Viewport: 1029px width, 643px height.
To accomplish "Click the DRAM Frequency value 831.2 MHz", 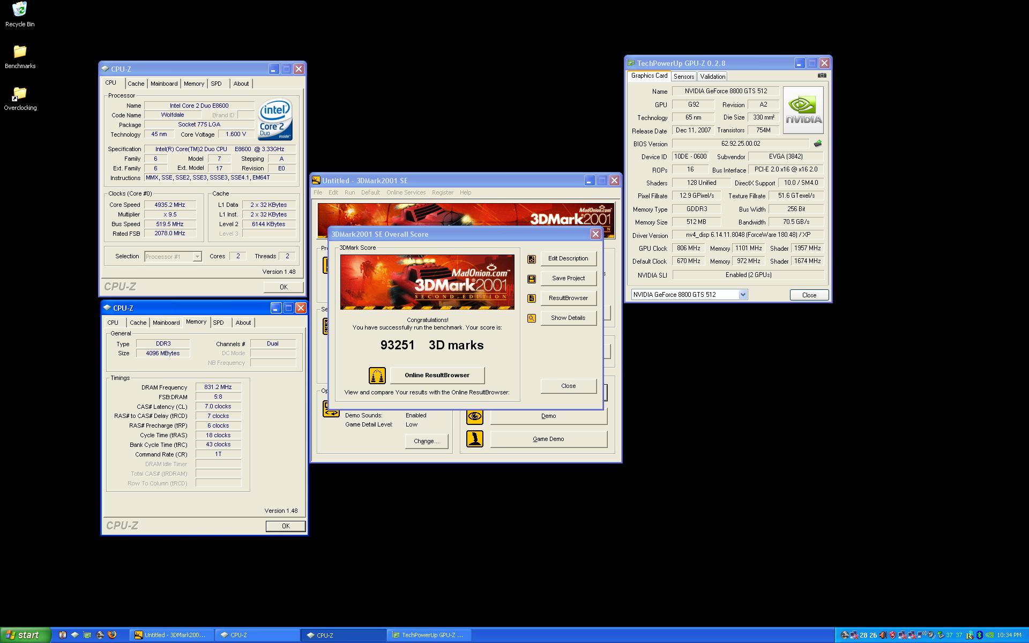I will click(x=218, y=387).
